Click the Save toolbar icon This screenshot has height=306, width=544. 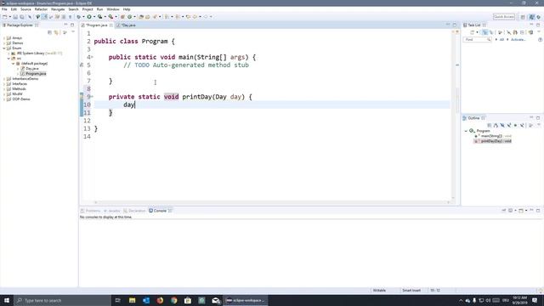pyautogui.click(x=15, y=17)
